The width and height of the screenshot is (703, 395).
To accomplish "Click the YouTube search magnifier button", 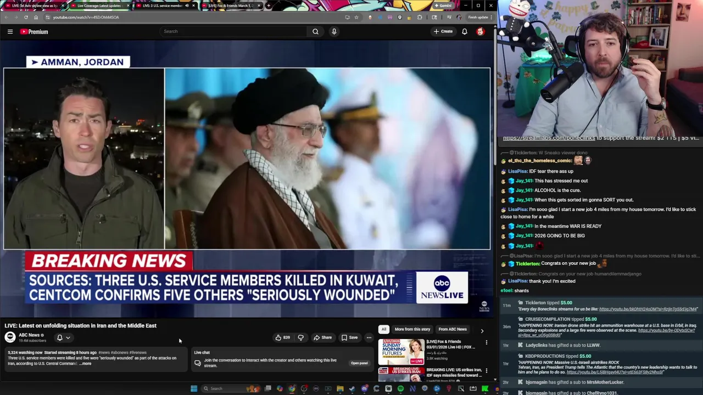I will point(315,31).
